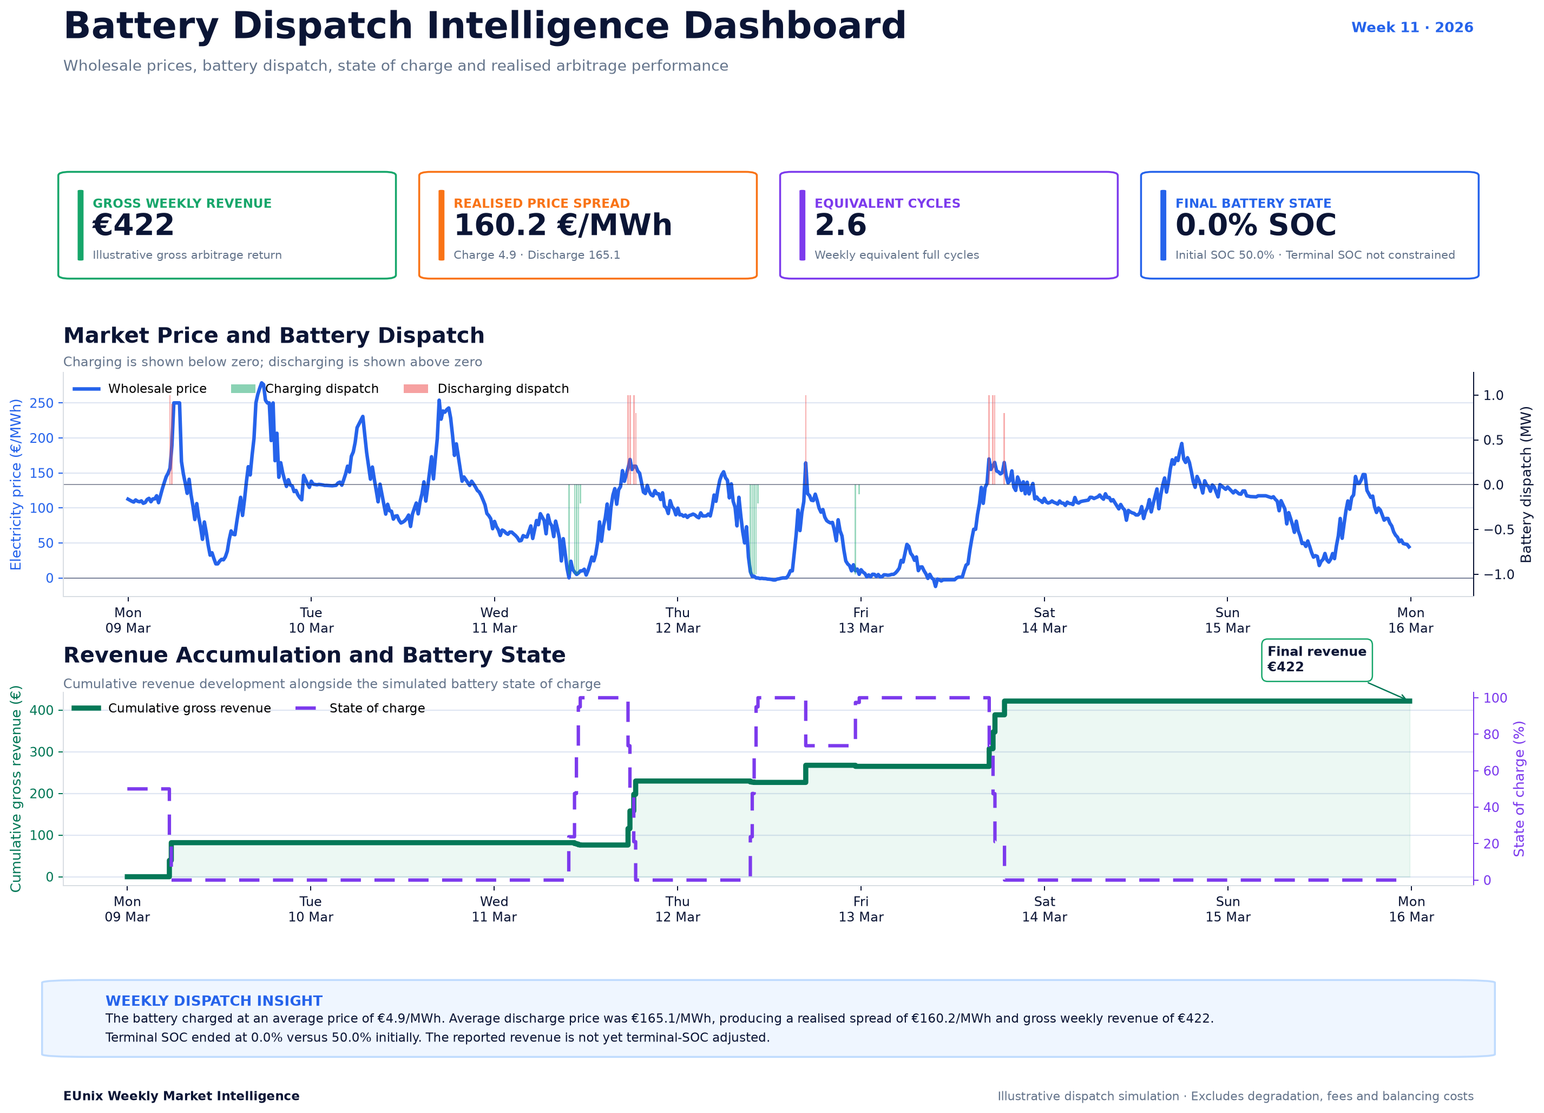Click the 40 tick on the state of charge axis
The width and height of the screenshot is (1544, 1113).
coord(1491,807)
